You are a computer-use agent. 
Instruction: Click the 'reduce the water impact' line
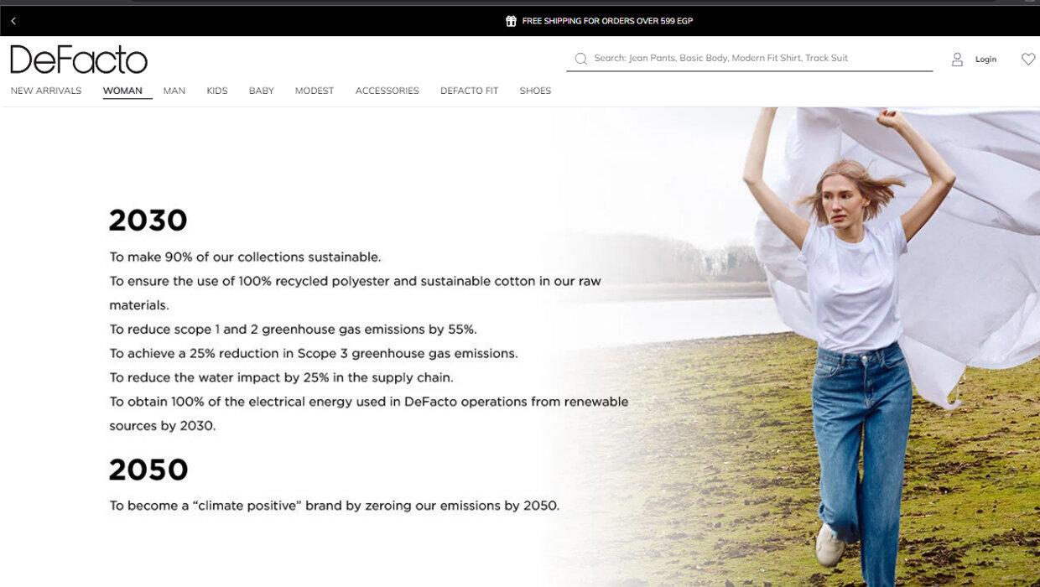(281, 377)
